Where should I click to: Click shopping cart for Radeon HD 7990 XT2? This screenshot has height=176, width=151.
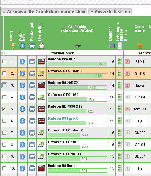click(x=32, y=109)
